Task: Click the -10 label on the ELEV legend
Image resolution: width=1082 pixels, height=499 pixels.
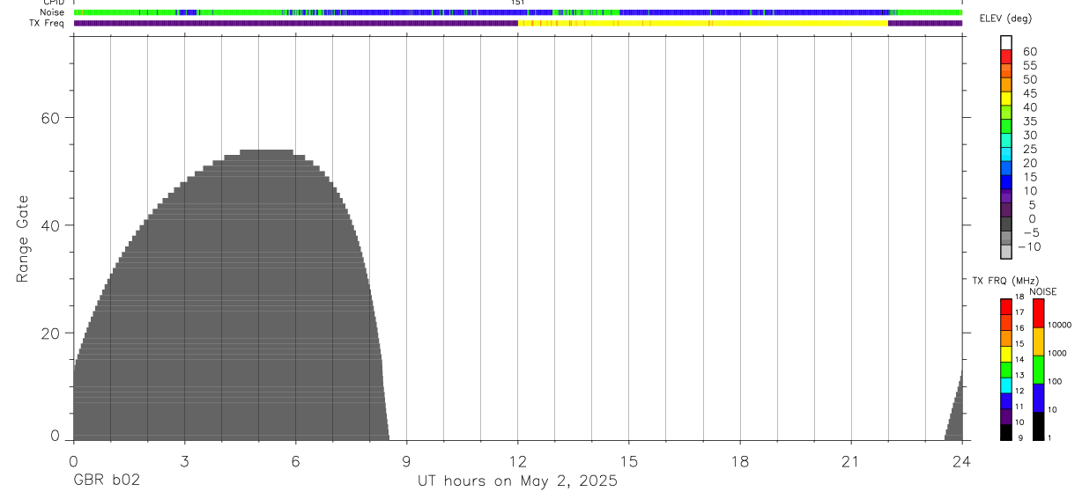Action: pyautogui.click(x=1028, y=246)
